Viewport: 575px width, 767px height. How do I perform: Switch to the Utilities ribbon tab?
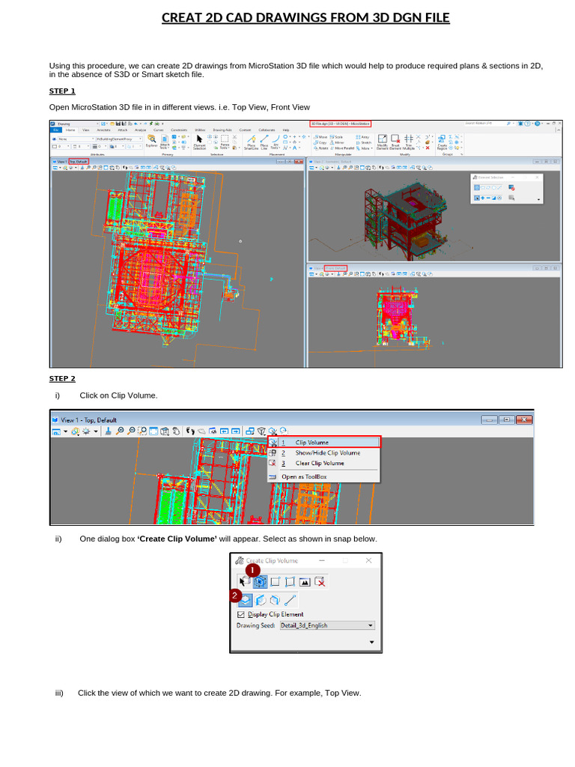[200, 130]
